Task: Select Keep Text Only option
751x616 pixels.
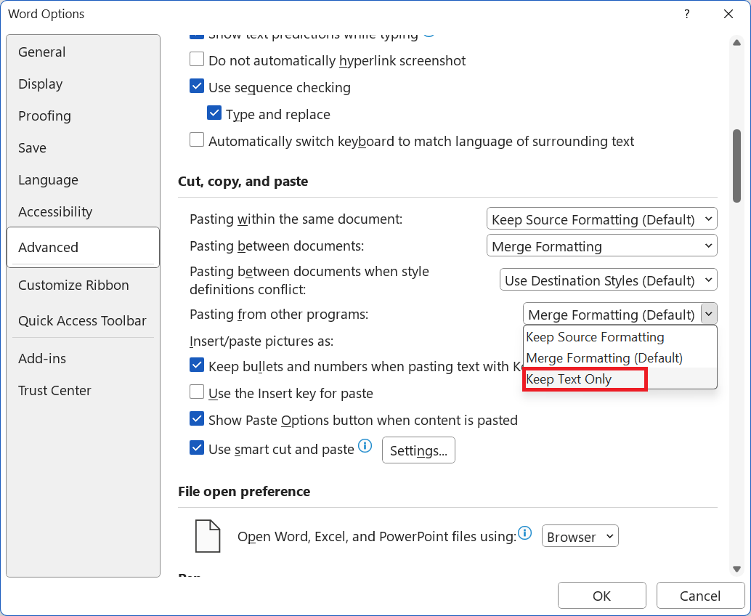Action: pyautogui.click(x=620, y=379)
